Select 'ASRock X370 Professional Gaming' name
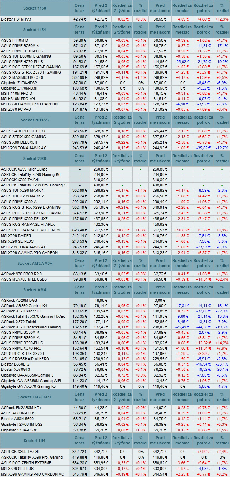 pyautogui.click(x=31, y=327)
